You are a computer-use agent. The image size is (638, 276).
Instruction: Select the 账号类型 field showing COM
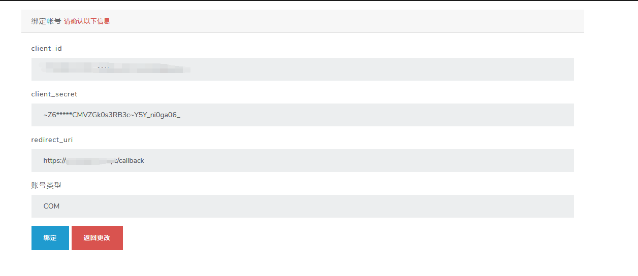click(x=303, y=206)
